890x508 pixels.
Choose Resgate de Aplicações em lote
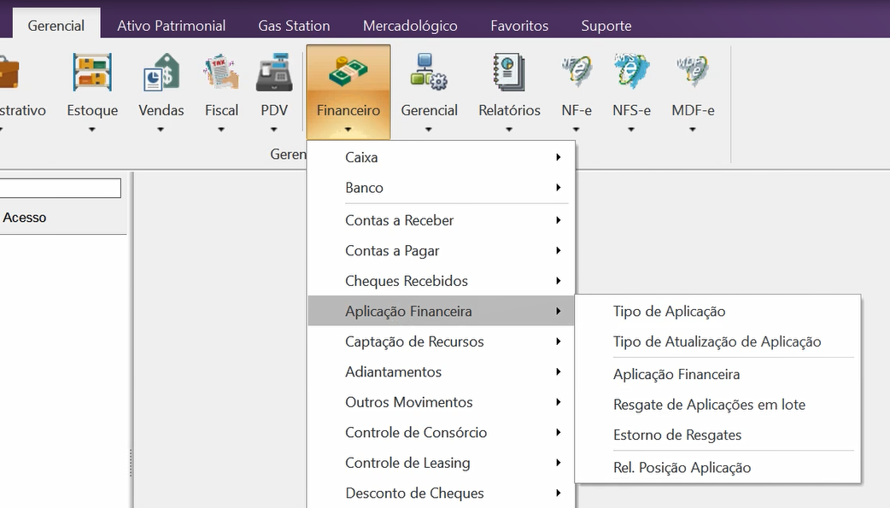click(x=709, y=405)
